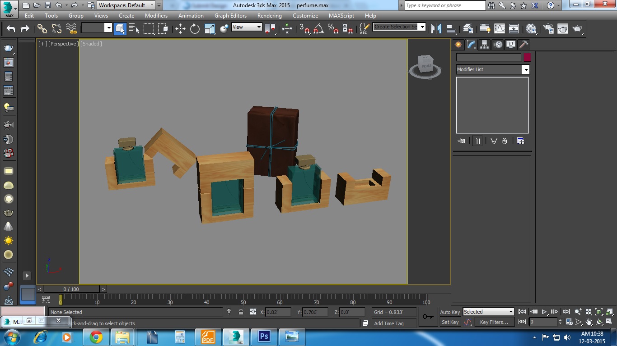Open the Create Selection Set dropdown

(422, 27)
